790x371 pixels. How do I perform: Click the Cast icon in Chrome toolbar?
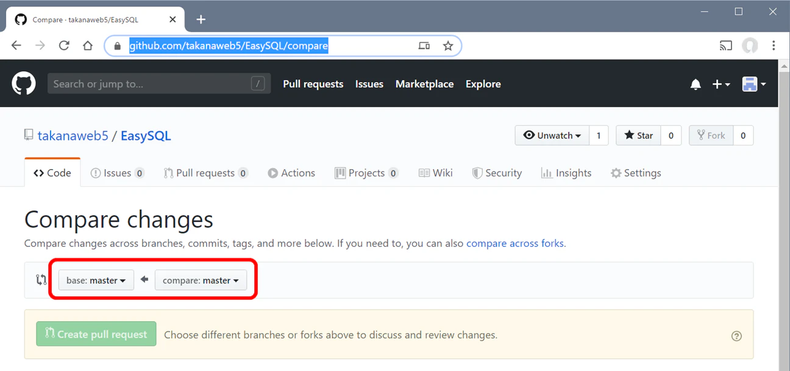point(725,46)
